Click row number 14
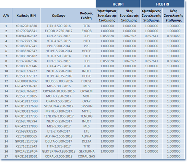The height and width of the screenshot is (163, 188). coord(6,91)
